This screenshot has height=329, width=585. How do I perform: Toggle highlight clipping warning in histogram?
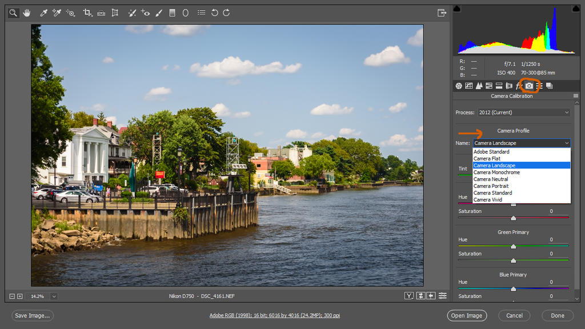(575, 9)
